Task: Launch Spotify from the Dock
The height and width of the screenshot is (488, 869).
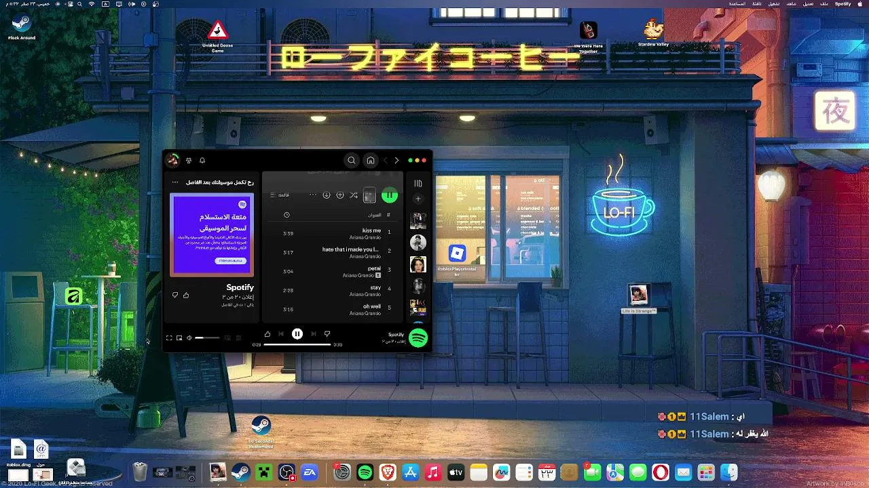Action: (x=365, y=472)
